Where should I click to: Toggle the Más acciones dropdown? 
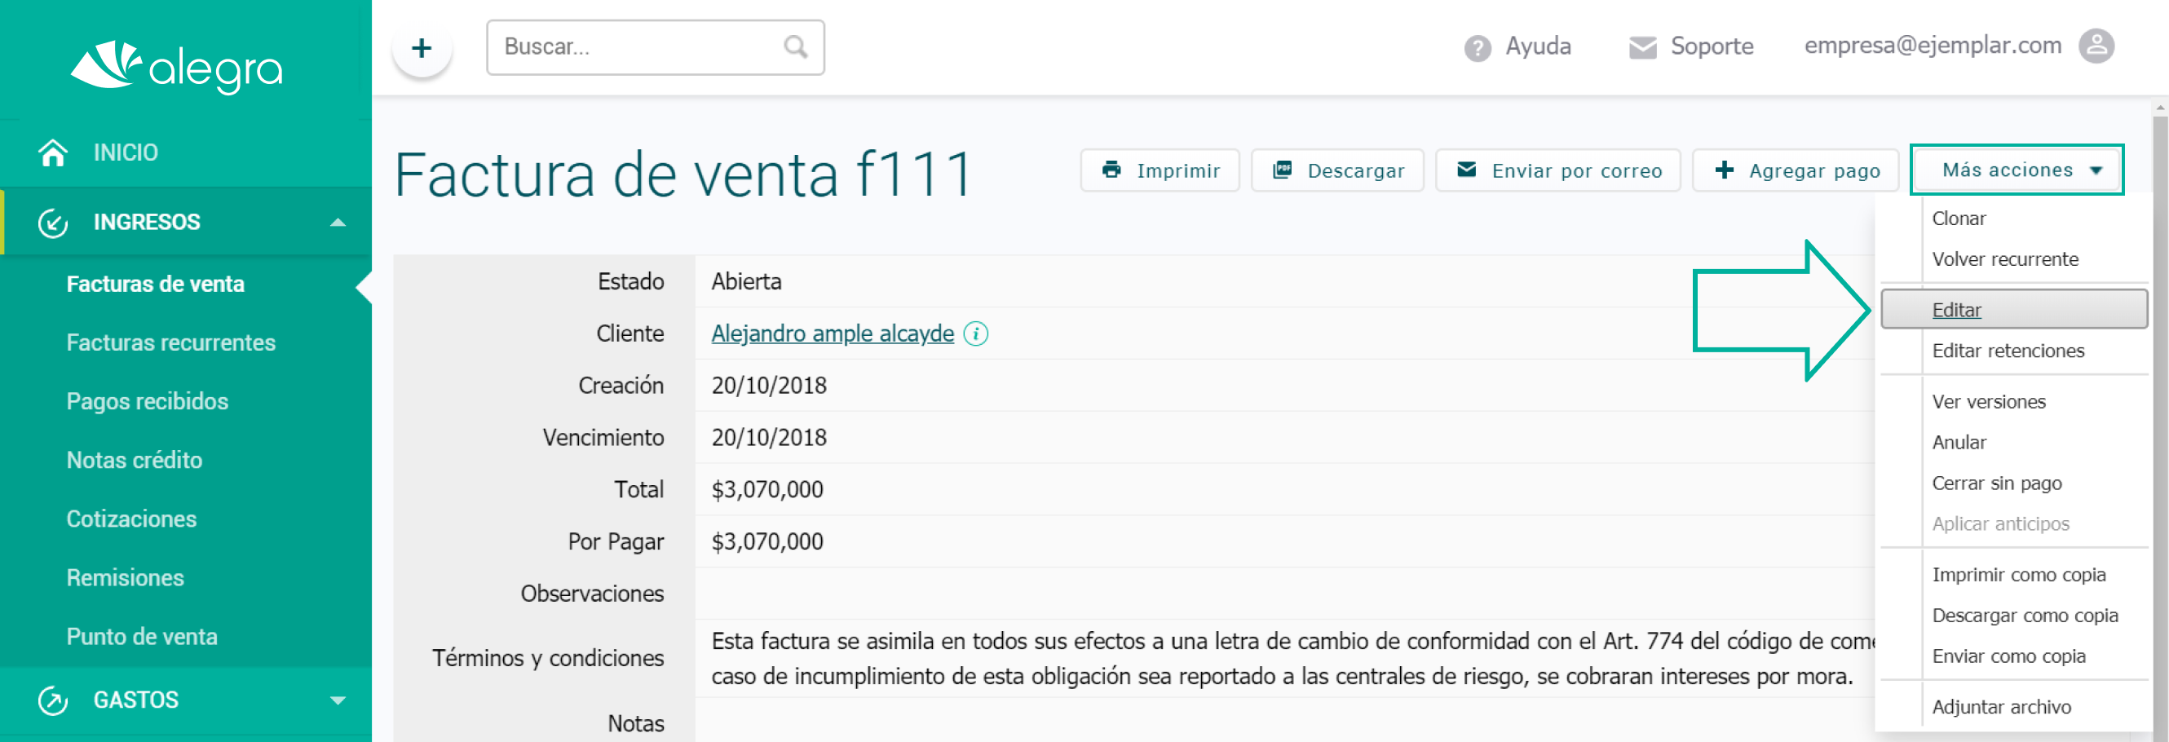point(2016,170)
